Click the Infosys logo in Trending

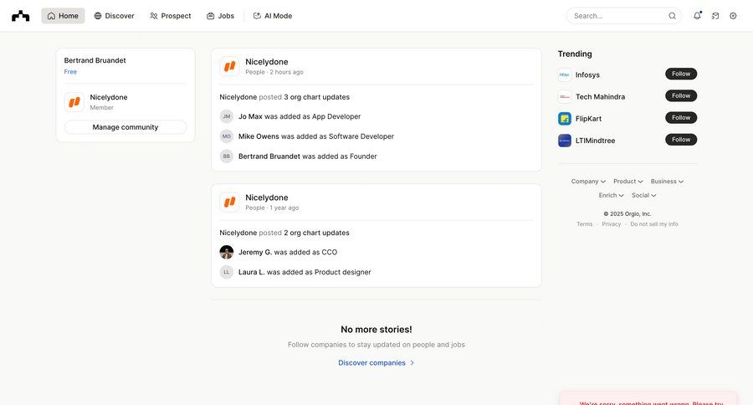(565, 74)
